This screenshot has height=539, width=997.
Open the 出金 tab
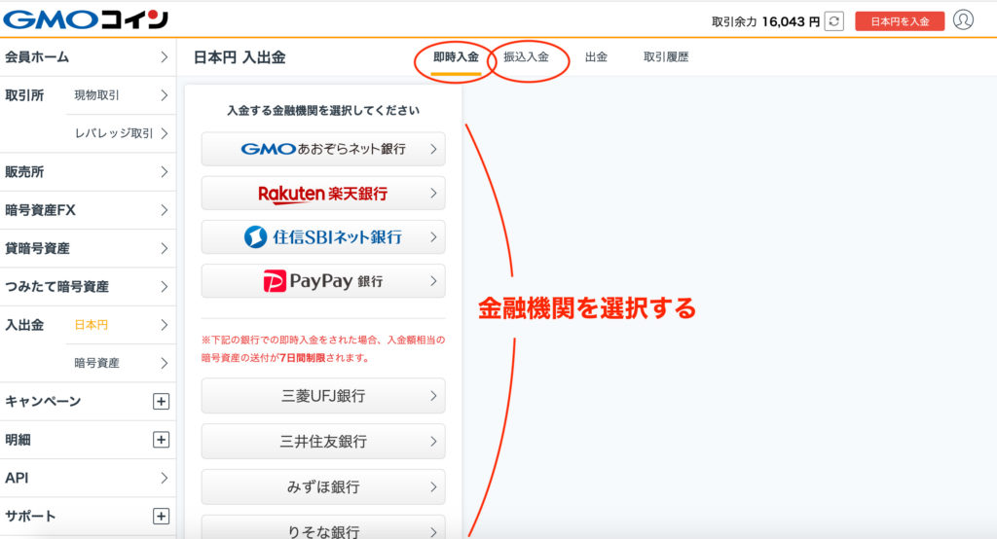click(596, 57)
